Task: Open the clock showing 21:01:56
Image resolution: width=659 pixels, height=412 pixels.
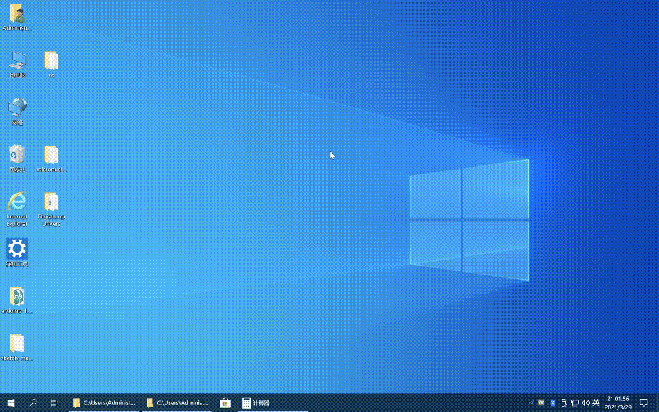Action: (x=618, y=403)
